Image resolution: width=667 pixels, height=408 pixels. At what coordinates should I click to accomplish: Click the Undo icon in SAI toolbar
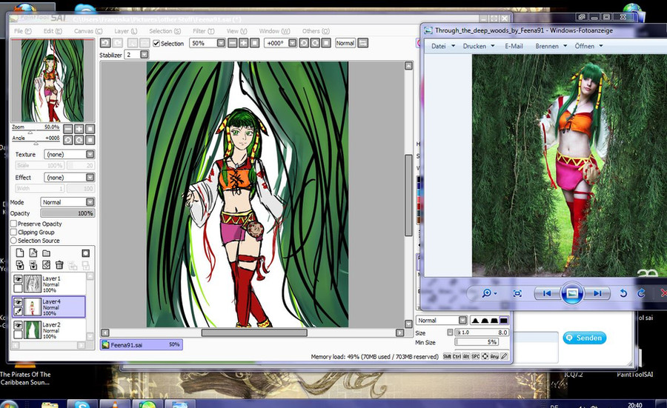(105, 43)
